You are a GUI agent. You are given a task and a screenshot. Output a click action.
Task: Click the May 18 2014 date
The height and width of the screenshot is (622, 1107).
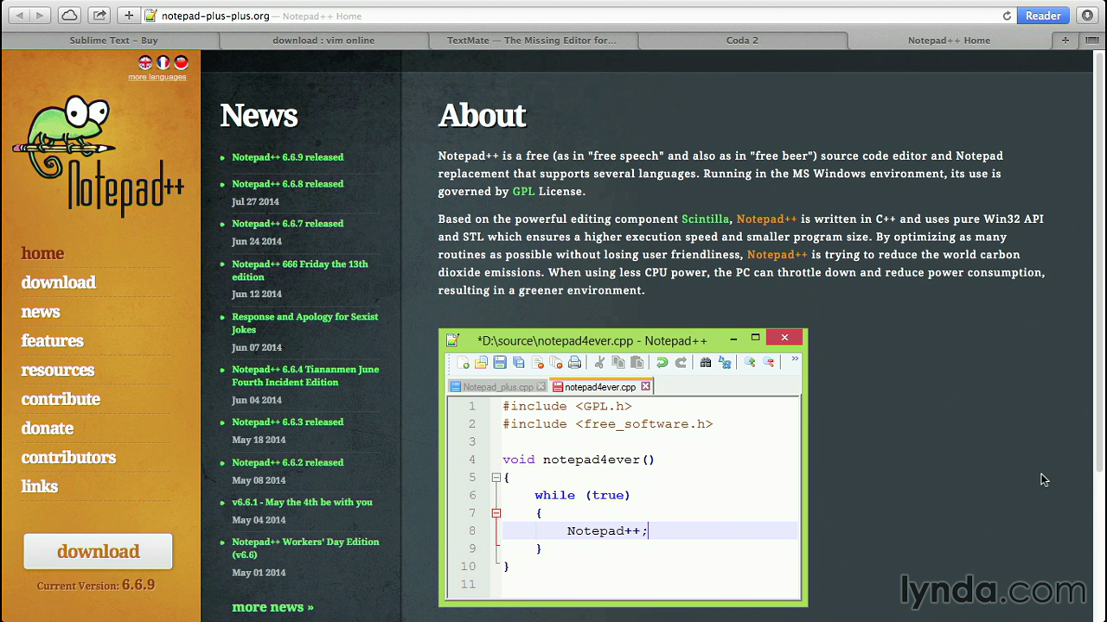259,441
